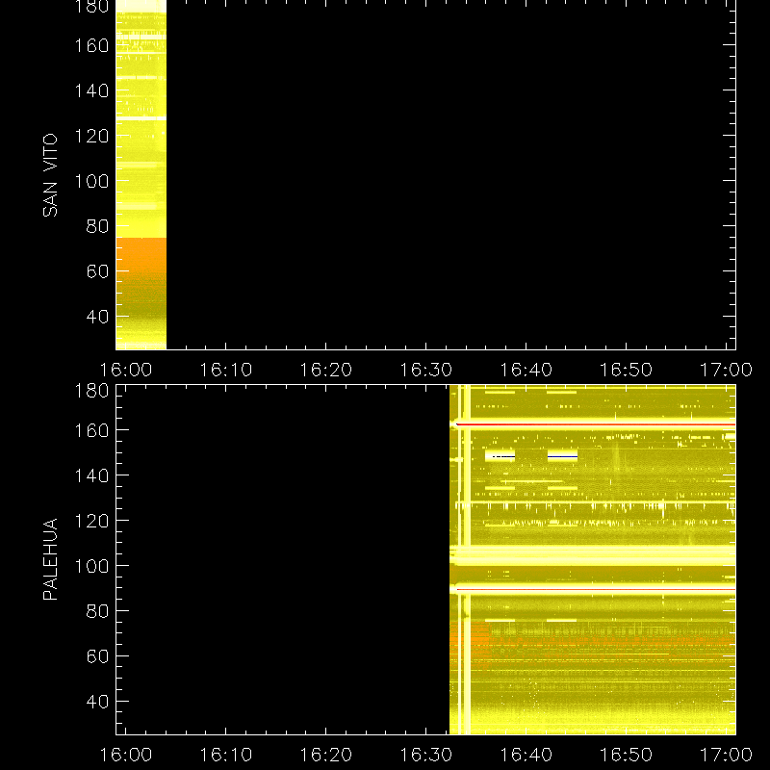Click the PALEHUA red line near 162
Screen dimensions: 770x770
pyautogui.click(x=596, y=424)
